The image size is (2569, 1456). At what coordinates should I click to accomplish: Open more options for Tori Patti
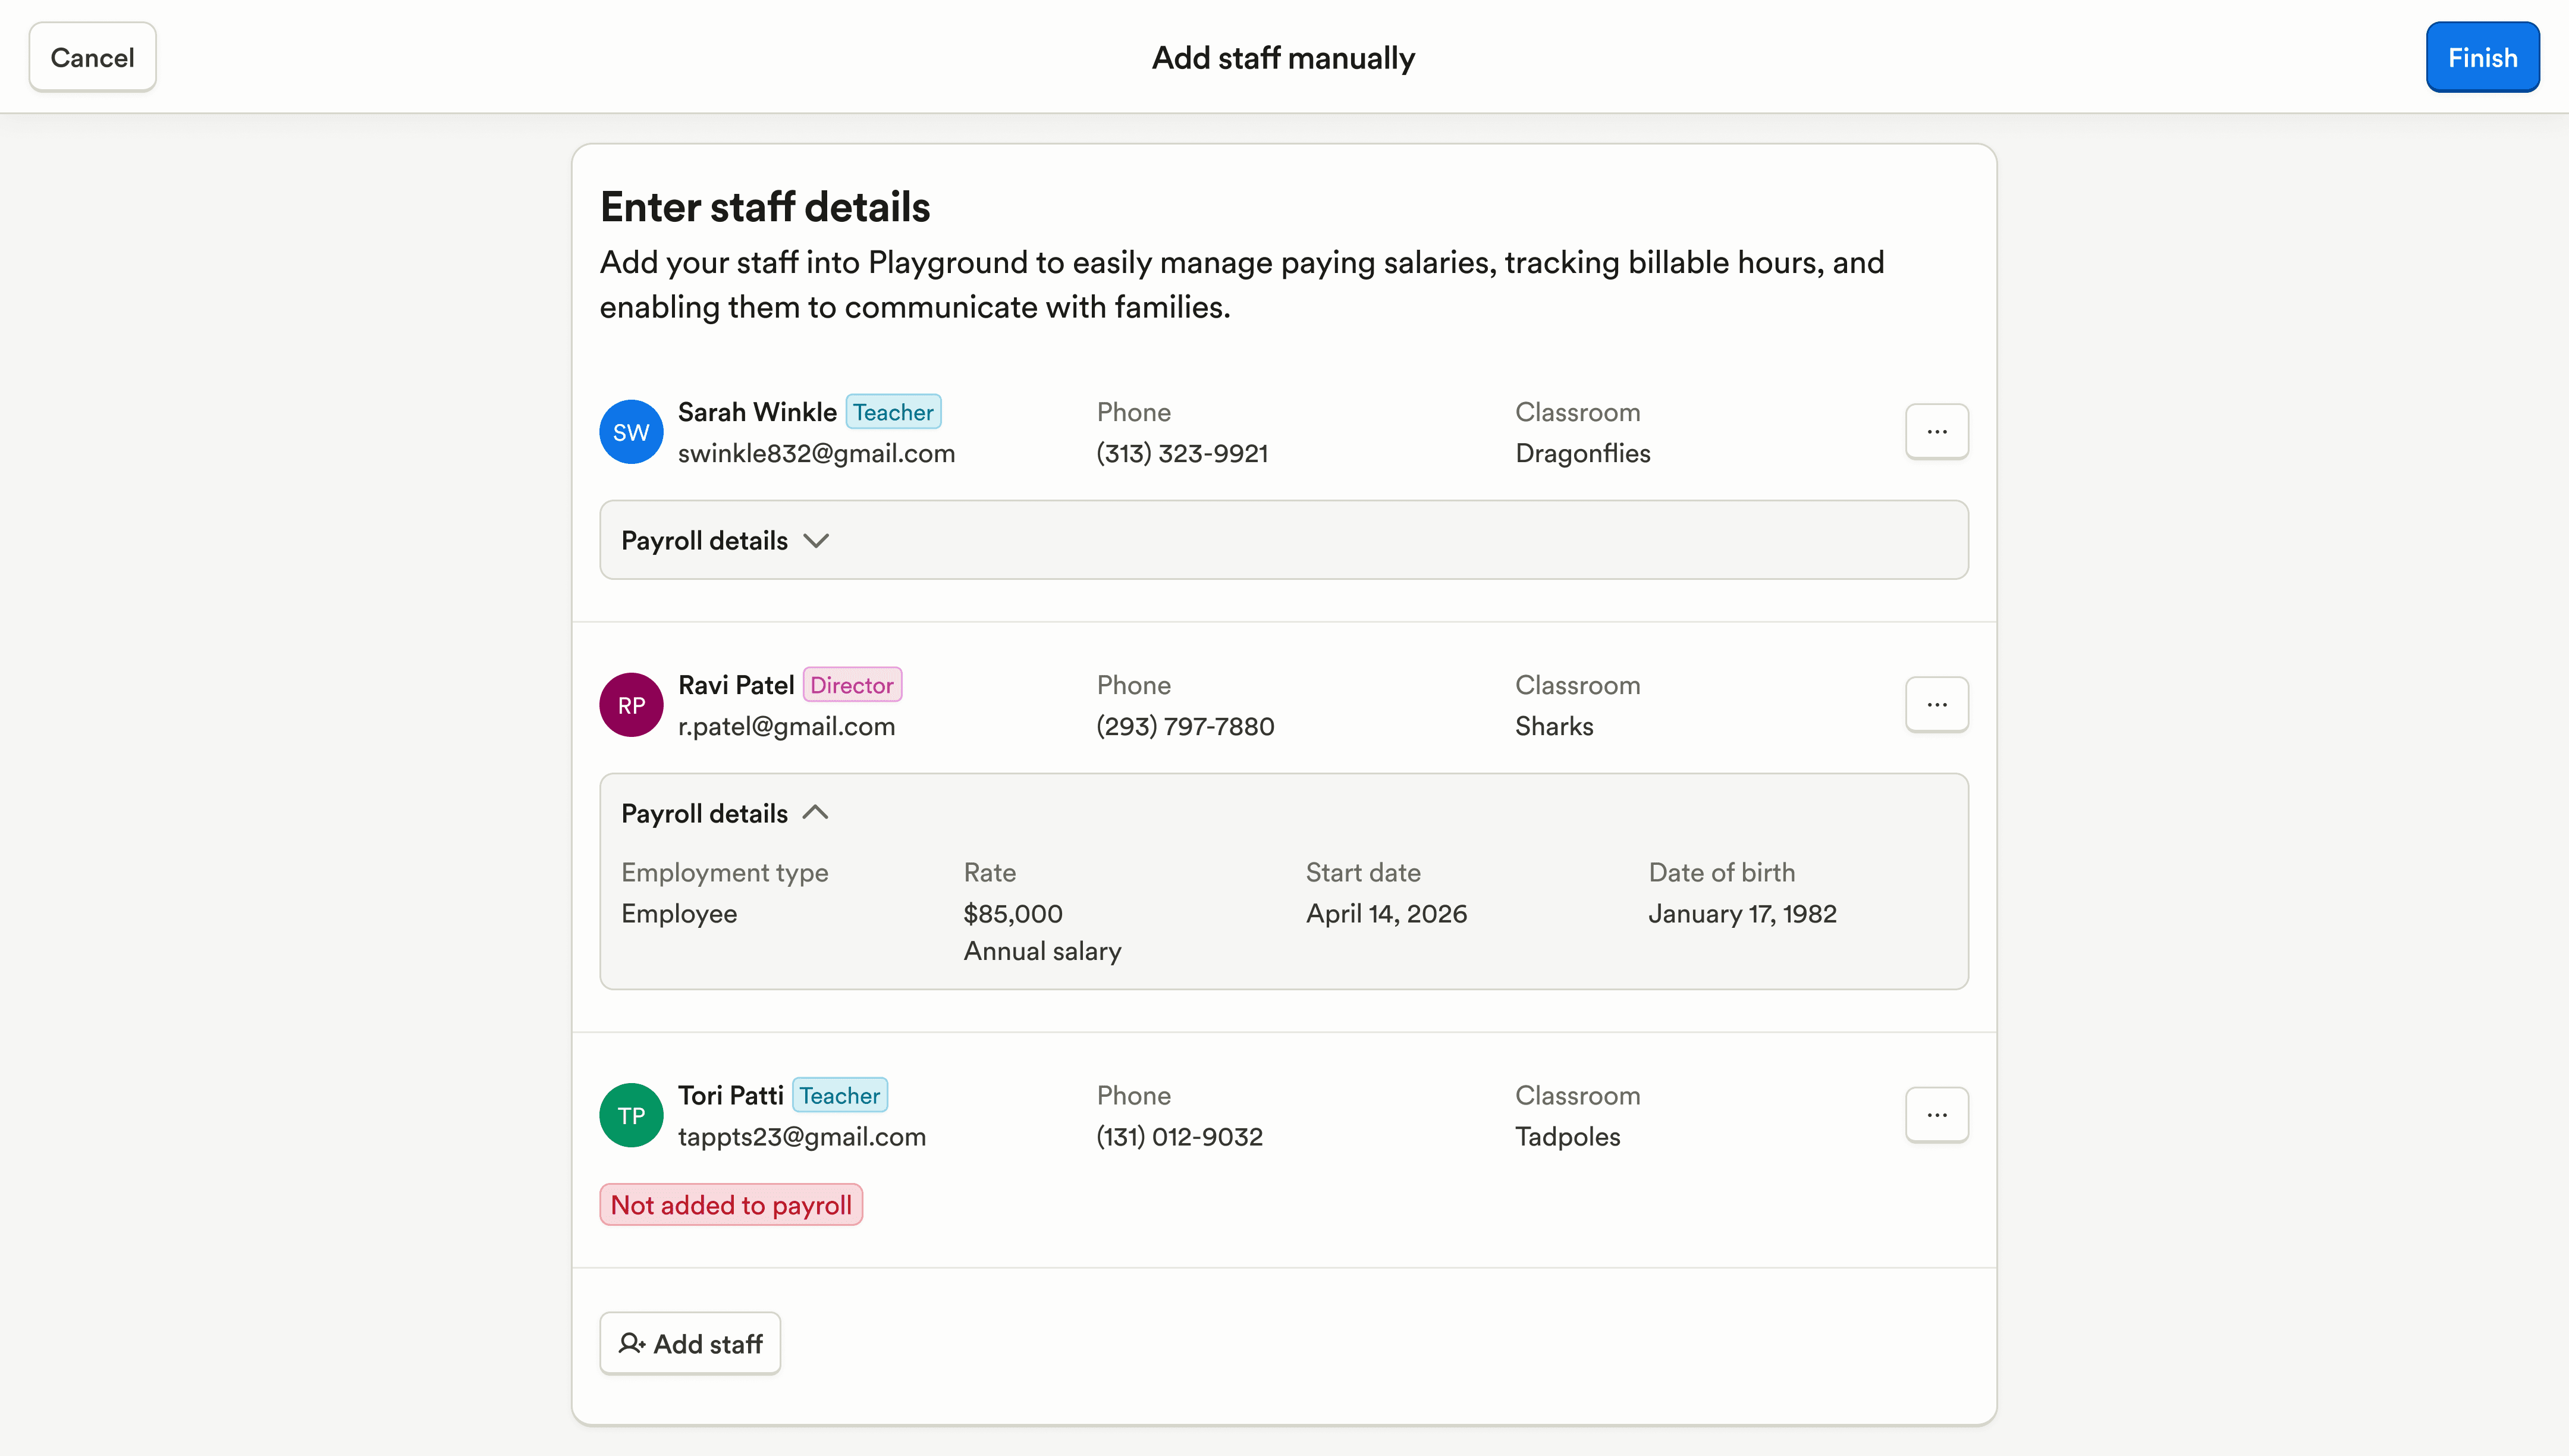(x=1936, y=1115)
